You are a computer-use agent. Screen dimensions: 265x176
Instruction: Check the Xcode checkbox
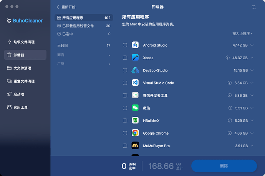click(x=125, y=58)
